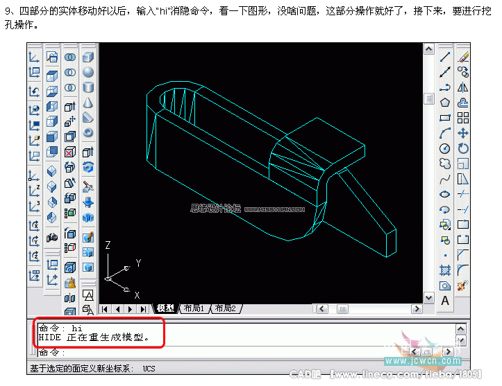Select the Torus solid tool
Viewport: 502px width, 386px height.
tap(88, 132)
